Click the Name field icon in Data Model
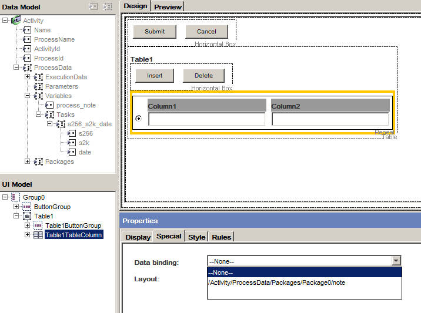The width and height of the screenshot is (421, 313). (27, 30)
